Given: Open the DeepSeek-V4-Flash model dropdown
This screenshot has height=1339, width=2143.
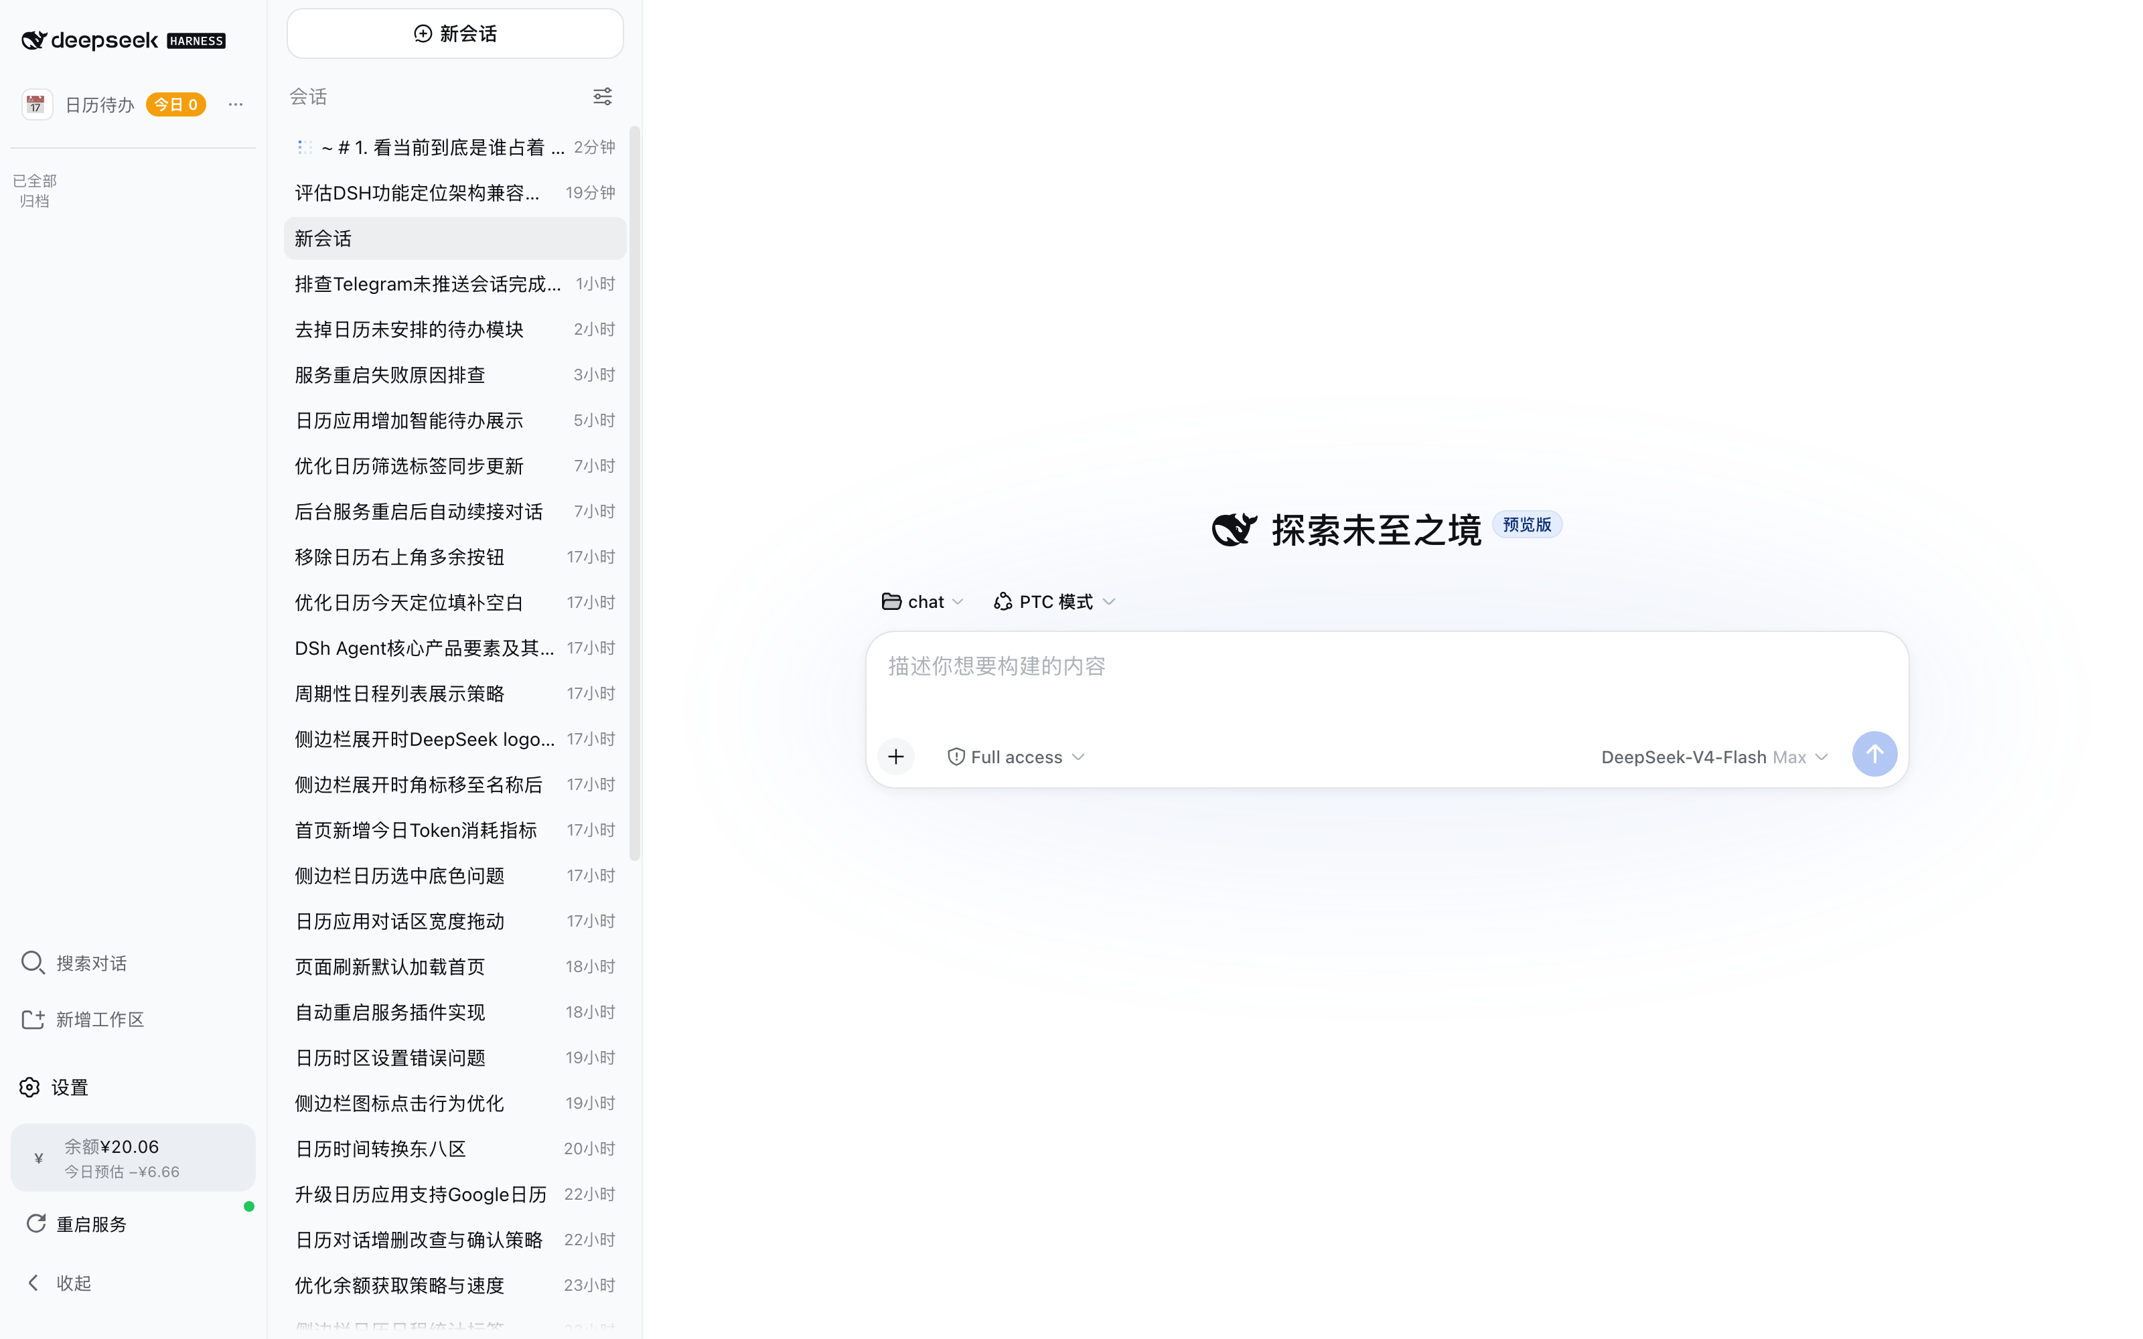Looking at the screenshot, I should click(1714, 757).
